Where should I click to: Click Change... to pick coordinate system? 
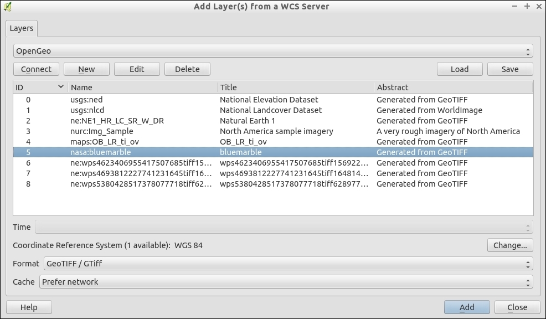[510, 245]
